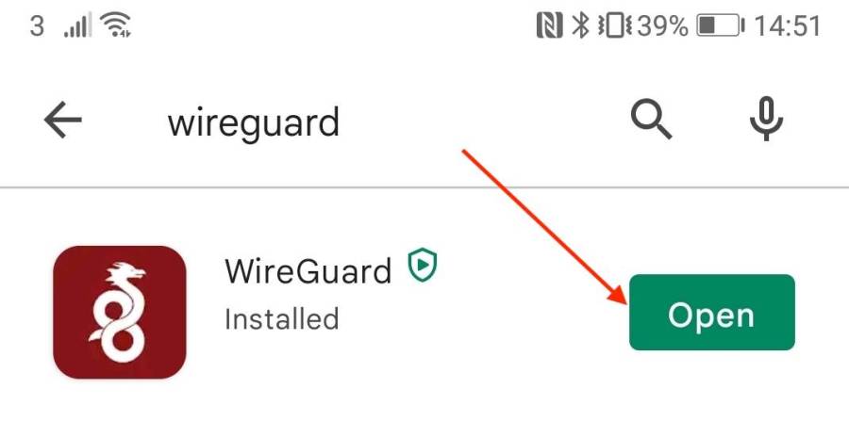Tap the NFC status bar icon

tap(550, 25)
